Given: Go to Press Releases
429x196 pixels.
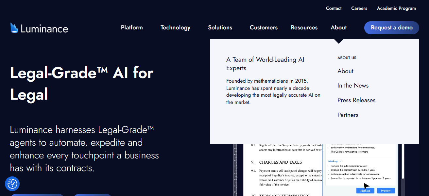Looking at the screenshot, I should [356, 100].
